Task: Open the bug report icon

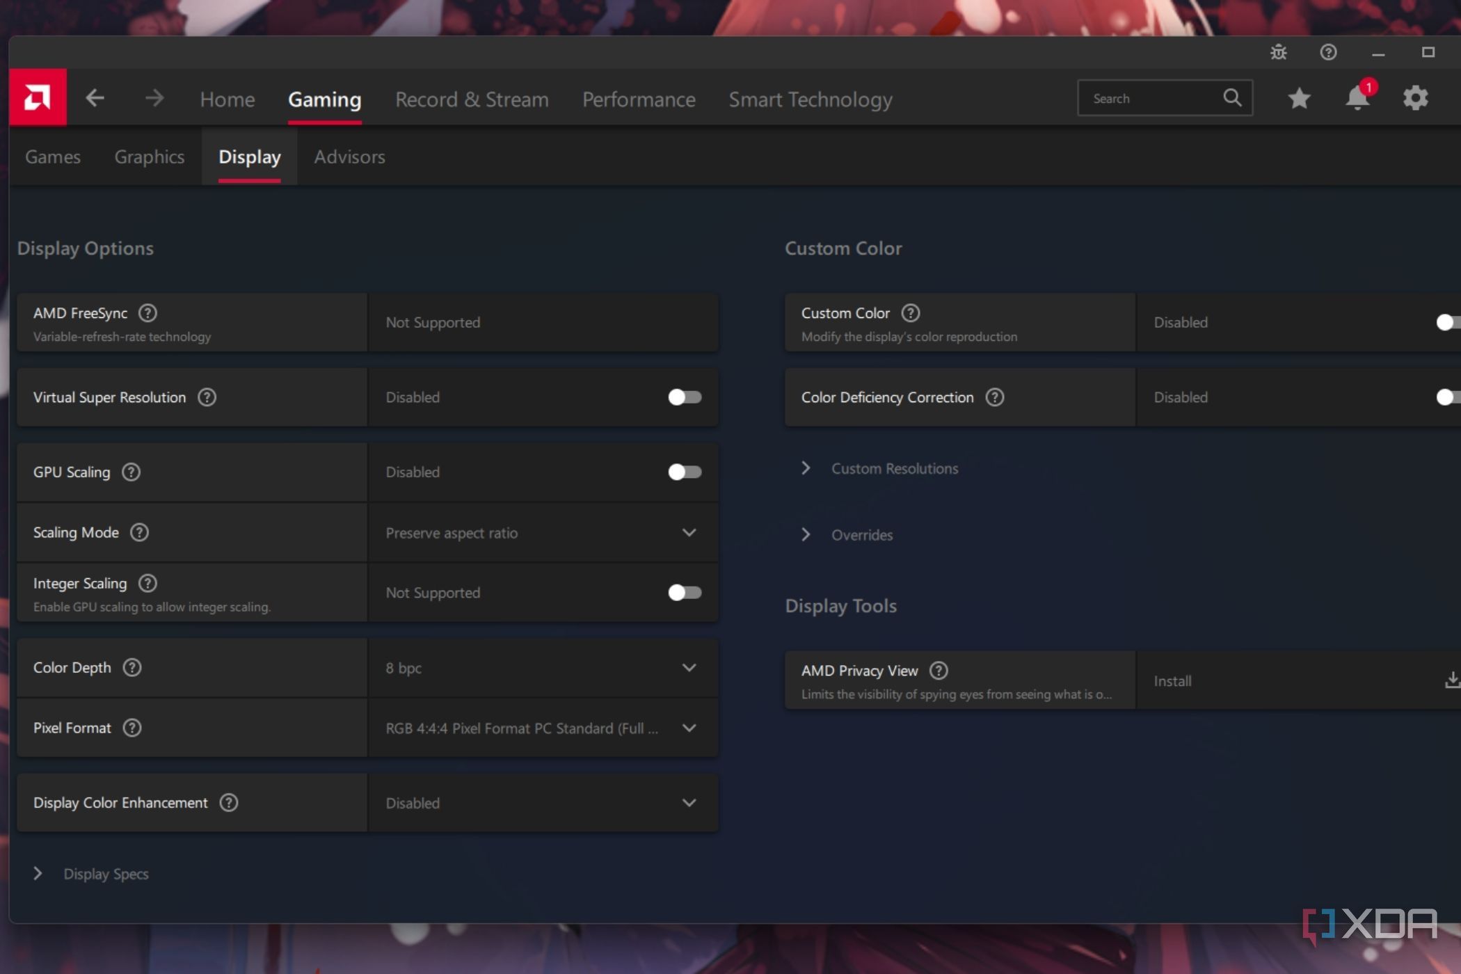Action: coord(1278,52)
